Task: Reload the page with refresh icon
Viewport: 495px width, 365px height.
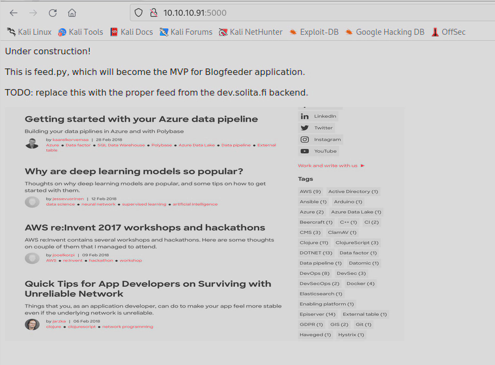Action: [x=53, y=12]
